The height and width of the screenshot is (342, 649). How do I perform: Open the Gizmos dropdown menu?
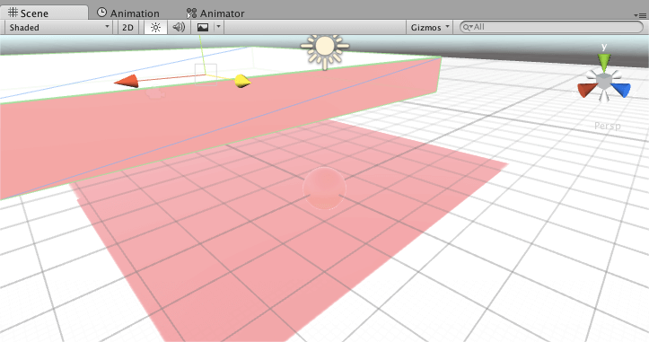[x=429, y=27]
